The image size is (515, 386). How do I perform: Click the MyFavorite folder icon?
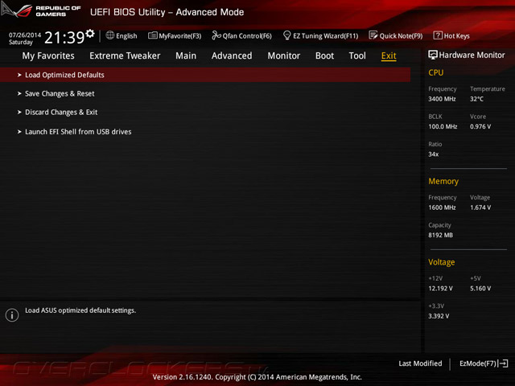tap(152, 35)
